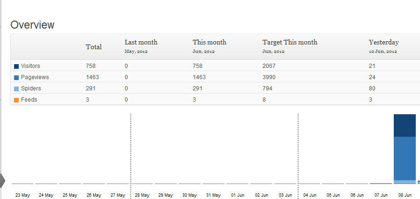The width and height of the screenshot is (420, 199).
Task: Click the 23 May date label
Action: pos(22,195)
